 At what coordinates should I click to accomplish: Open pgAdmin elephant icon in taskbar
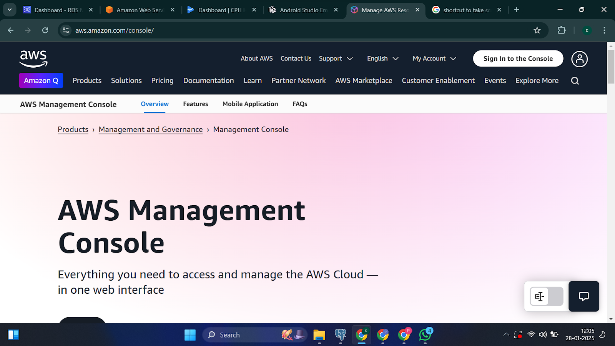click(340, 335)
